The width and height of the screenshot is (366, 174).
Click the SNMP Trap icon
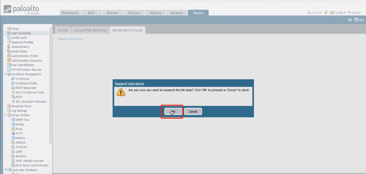click(13, 120)
